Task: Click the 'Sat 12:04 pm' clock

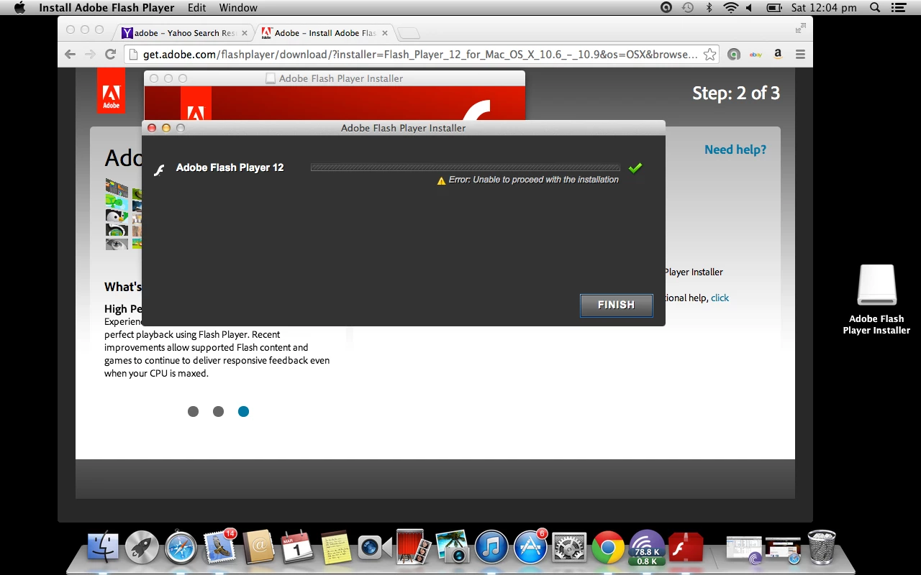Action: [x=824, y=8]
